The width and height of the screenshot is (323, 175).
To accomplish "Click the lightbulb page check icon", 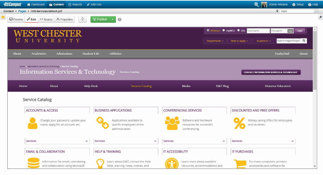I will tap(83, 19).
